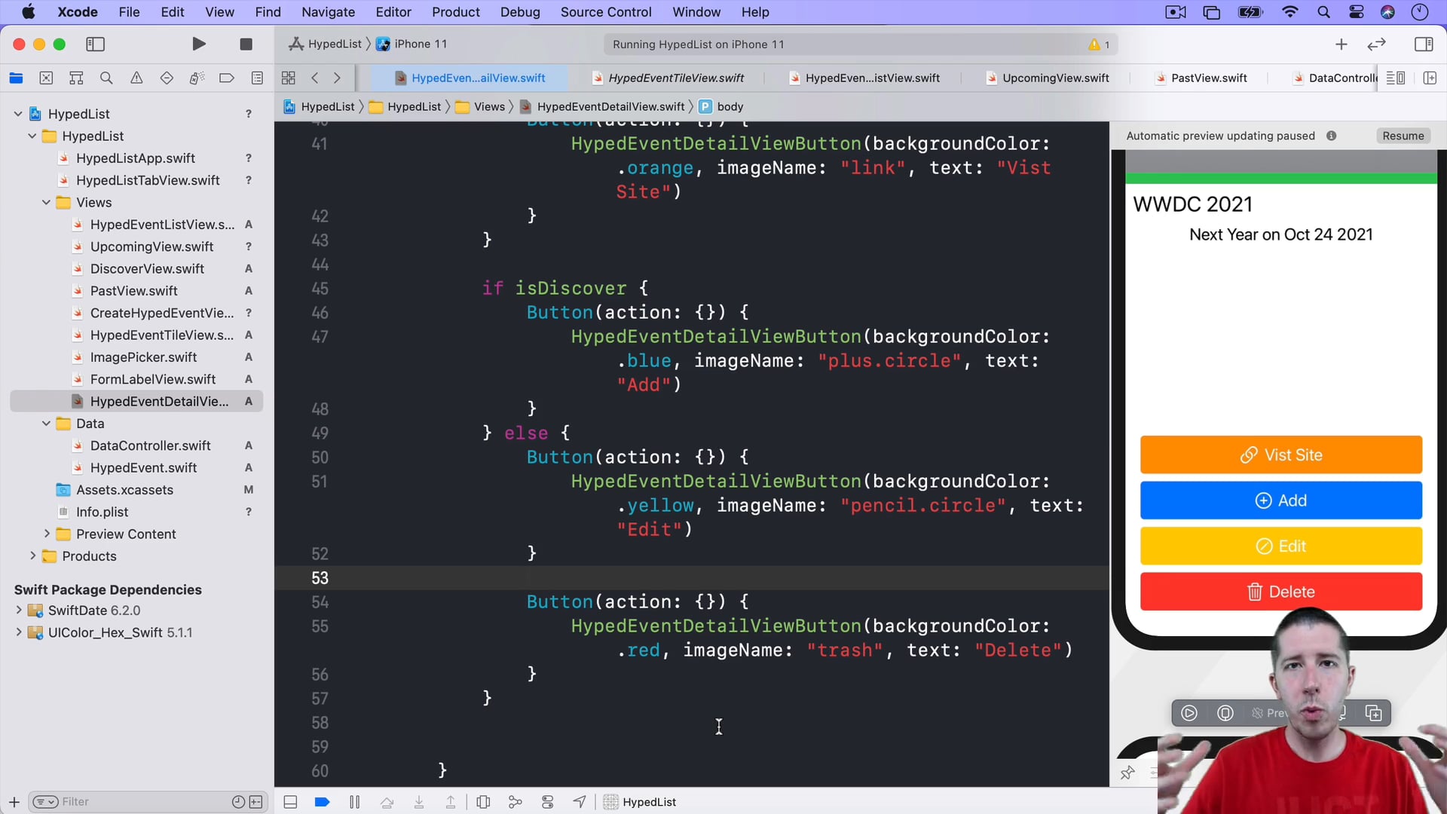
Task: Open the Product menu
Action: tap(455, 12)
